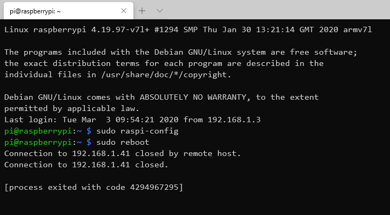This screenshot has height=215, width=390.
Task: Close the pi@raspberrypi tab
Action: [x=124, y=11]
